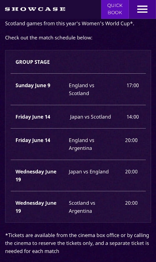This screenshot has height=262, width=156.
Task: Click 20:00 time for Japan vs England
Action: pos(132,172)
